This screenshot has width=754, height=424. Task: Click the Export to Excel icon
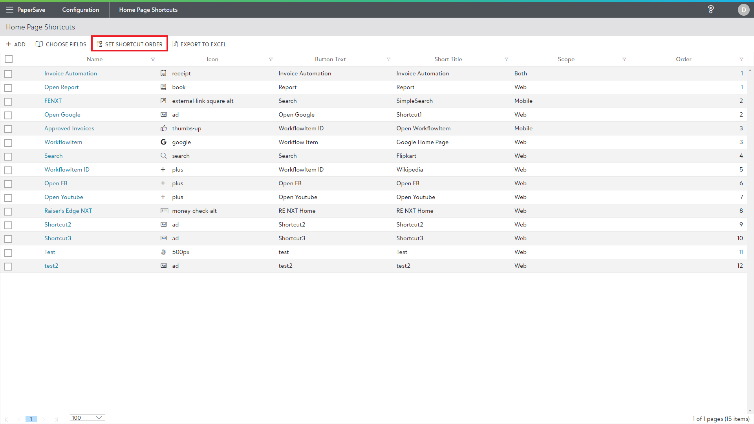coord(175,44)
